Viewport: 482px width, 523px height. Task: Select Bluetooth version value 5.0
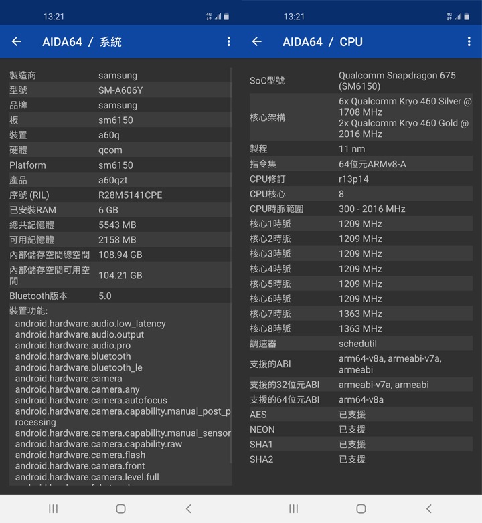coord(105,296)
